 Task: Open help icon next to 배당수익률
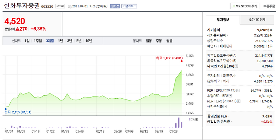point(225,107)
